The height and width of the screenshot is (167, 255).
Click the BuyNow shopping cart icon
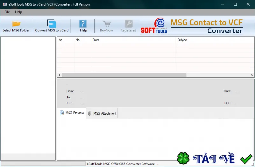(x=106, y=23)
